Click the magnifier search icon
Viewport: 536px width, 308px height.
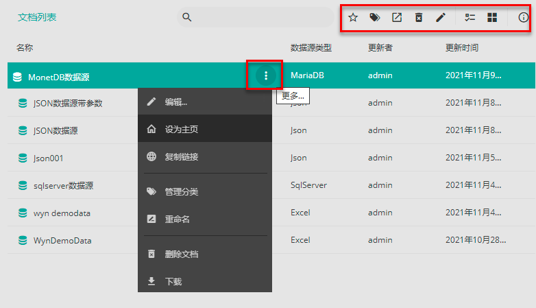click(x=187, y=17)
